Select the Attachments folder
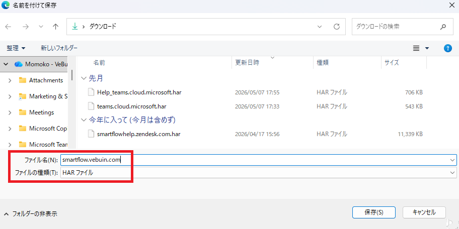459x229 pixels. pyautogui.click(x=41, y=80)
